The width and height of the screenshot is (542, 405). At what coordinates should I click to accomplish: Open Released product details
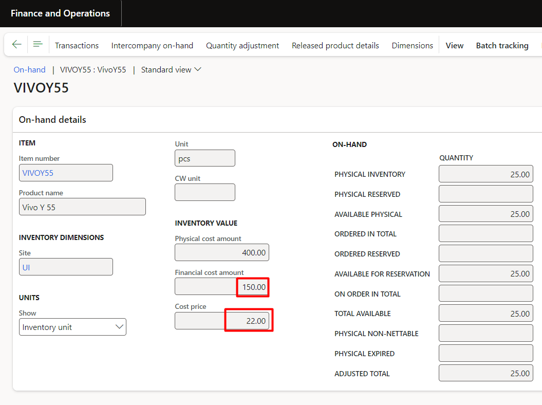tap(335, 46)
